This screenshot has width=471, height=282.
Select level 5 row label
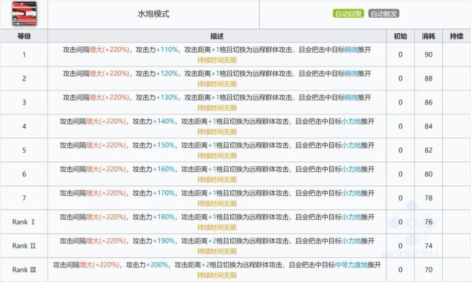24,150
